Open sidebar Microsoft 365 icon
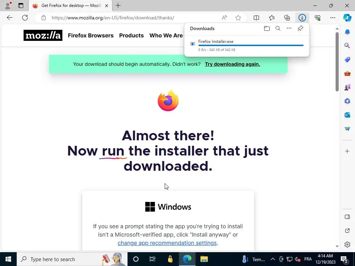 tap(347, 101)
